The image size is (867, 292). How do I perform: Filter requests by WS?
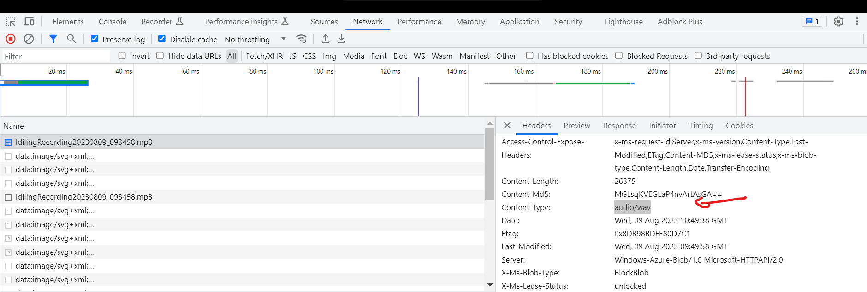coord(419,56)
